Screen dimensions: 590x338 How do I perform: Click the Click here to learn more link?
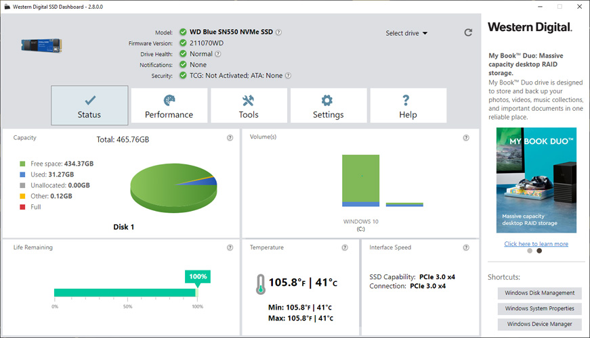(536, 244)
